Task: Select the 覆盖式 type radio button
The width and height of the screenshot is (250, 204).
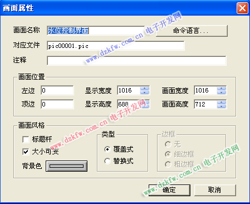Action: [x=107, y=149]
